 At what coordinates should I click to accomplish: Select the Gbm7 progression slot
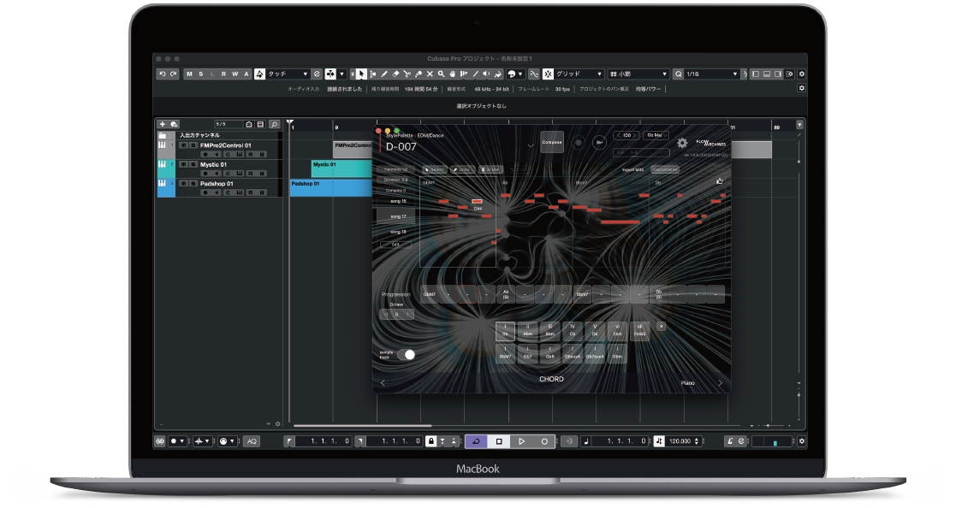point(582,294)
